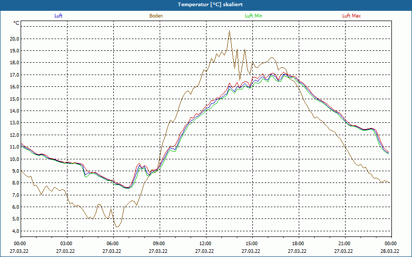The image size is (412, 257).
Task: Click the '16,0' y-axis value
Action: [14, 87]
